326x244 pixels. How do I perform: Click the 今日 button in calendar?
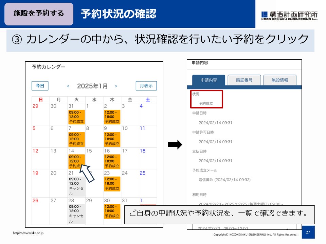[40, 86]
